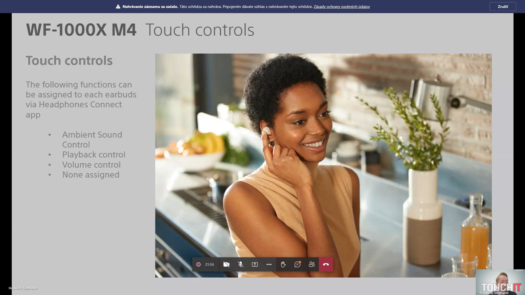This screenshot has height=295, width=525.
Task: Hang up and leave the call
Action: 326,264
